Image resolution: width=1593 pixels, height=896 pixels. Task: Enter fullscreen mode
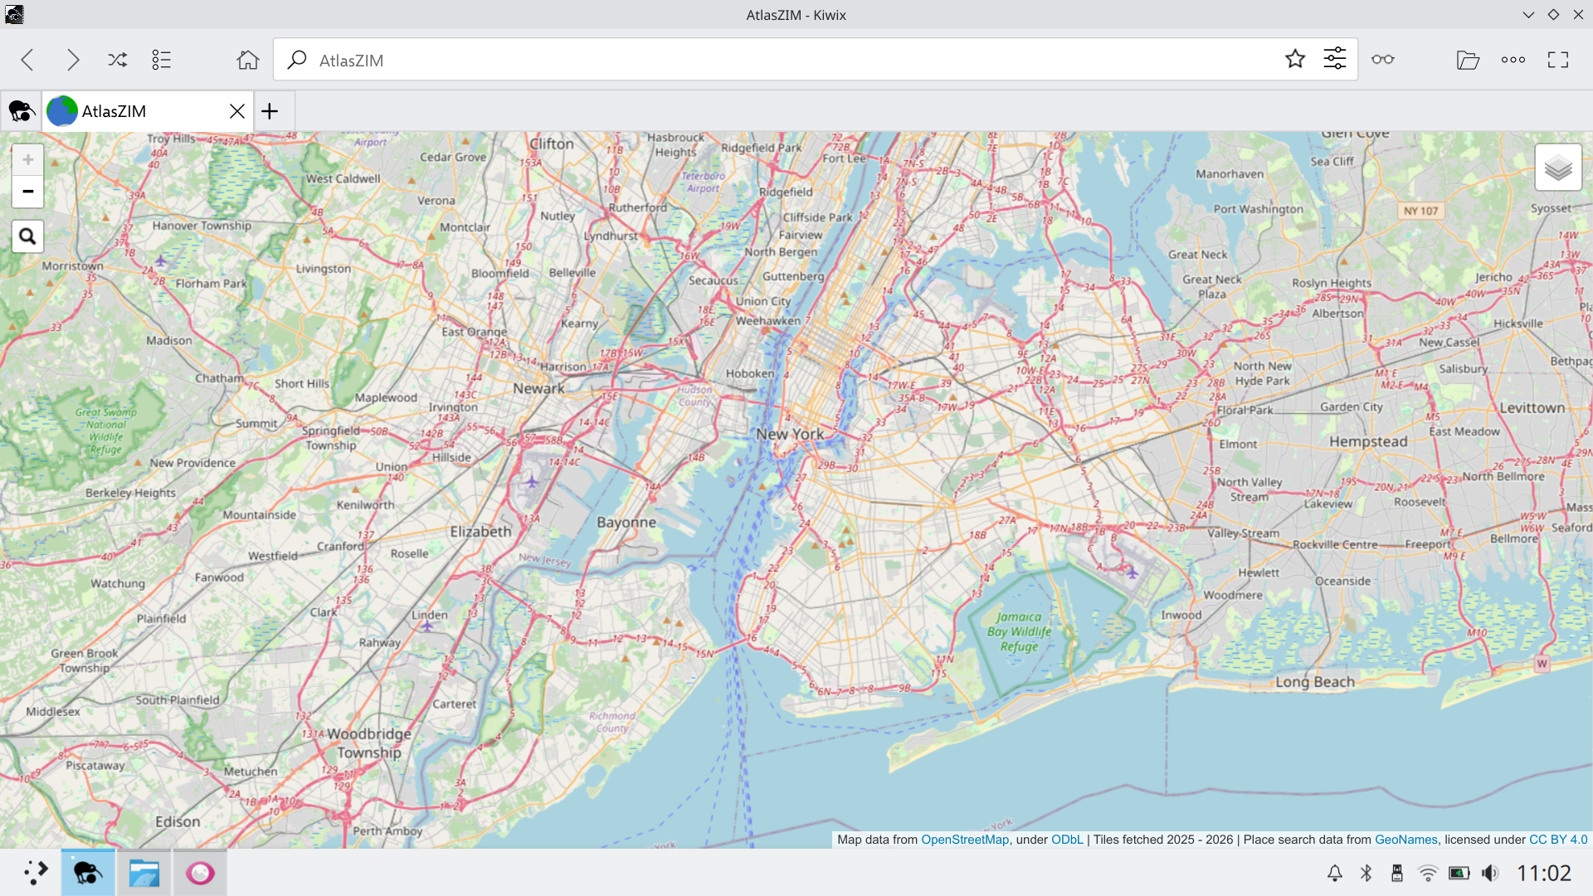pyautogui.click(x=1558, y=60)
